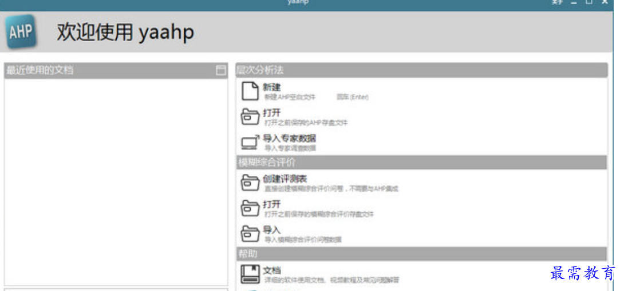The height and width of the screenshot is (291, 620).
Task: Click the 直接创建模糊综合评价问题 description
Action: tap(331, 189)
